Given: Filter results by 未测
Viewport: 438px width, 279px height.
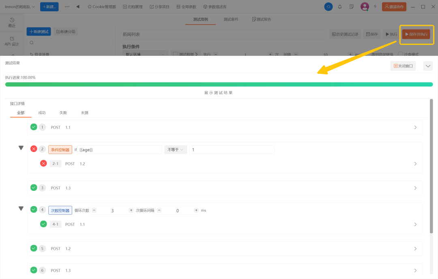Looking at the screenshot, I should tap(84, 113).
